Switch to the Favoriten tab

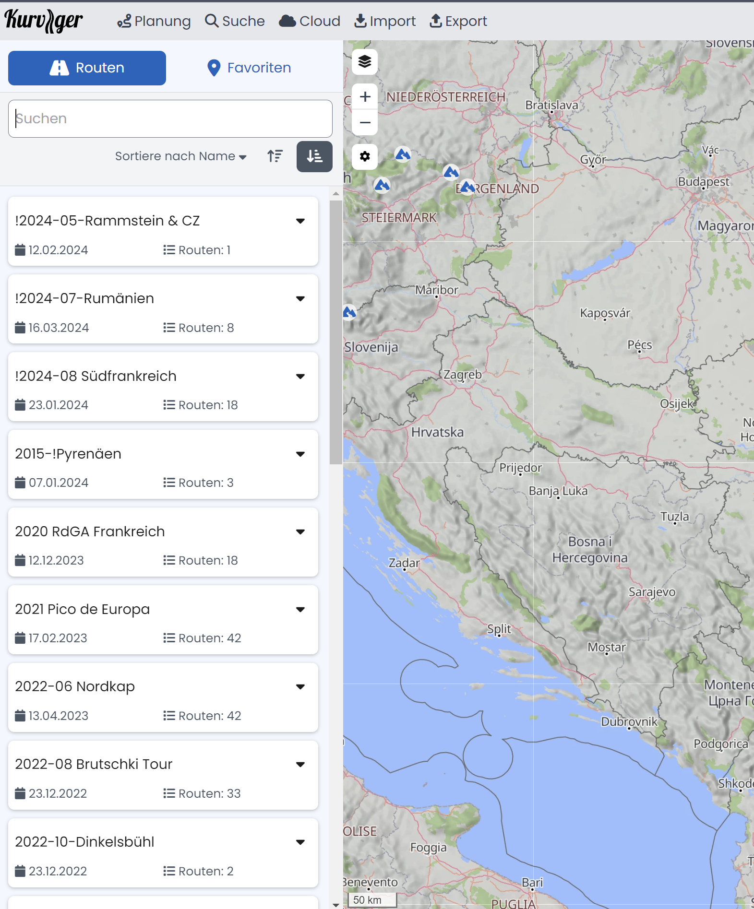click(x=249, y=68)
